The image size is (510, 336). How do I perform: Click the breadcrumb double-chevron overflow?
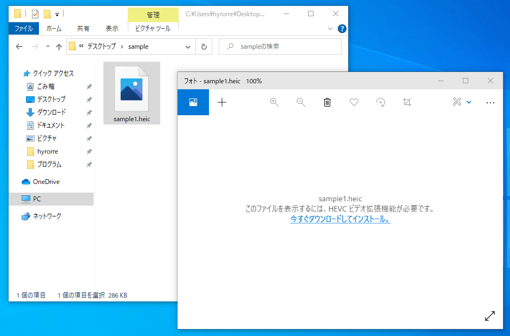(x=81, y=46)
